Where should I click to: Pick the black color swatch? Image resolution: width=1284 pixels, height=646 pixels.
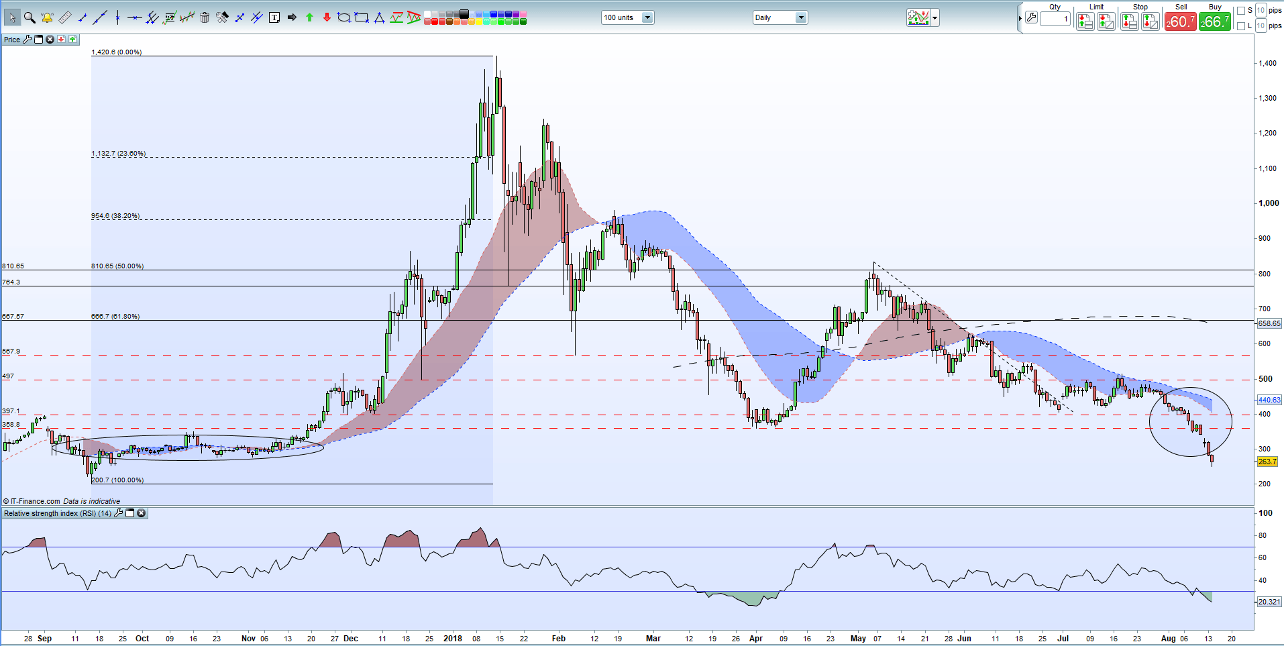click(464, 13)
